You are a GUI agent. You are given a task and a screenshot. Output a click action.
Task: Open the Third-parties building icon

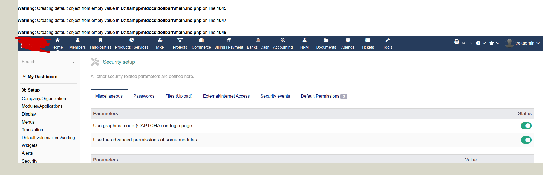click(x=100, y=40)
